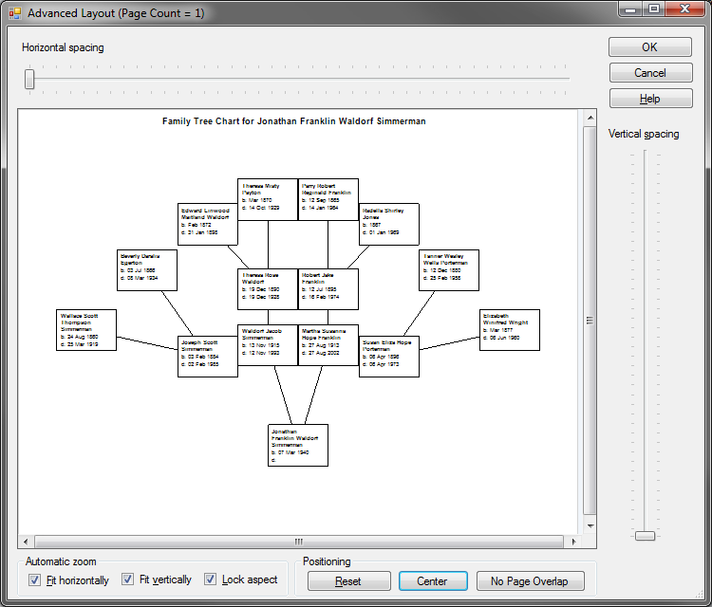Click the Family Tree Chart title text
The image size is (712, 607).
(x=293, y=121)
